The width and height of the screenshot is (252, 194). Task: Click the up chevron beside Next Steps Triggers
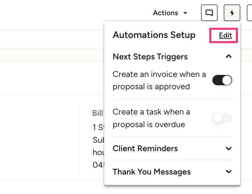tap(229, 56)
